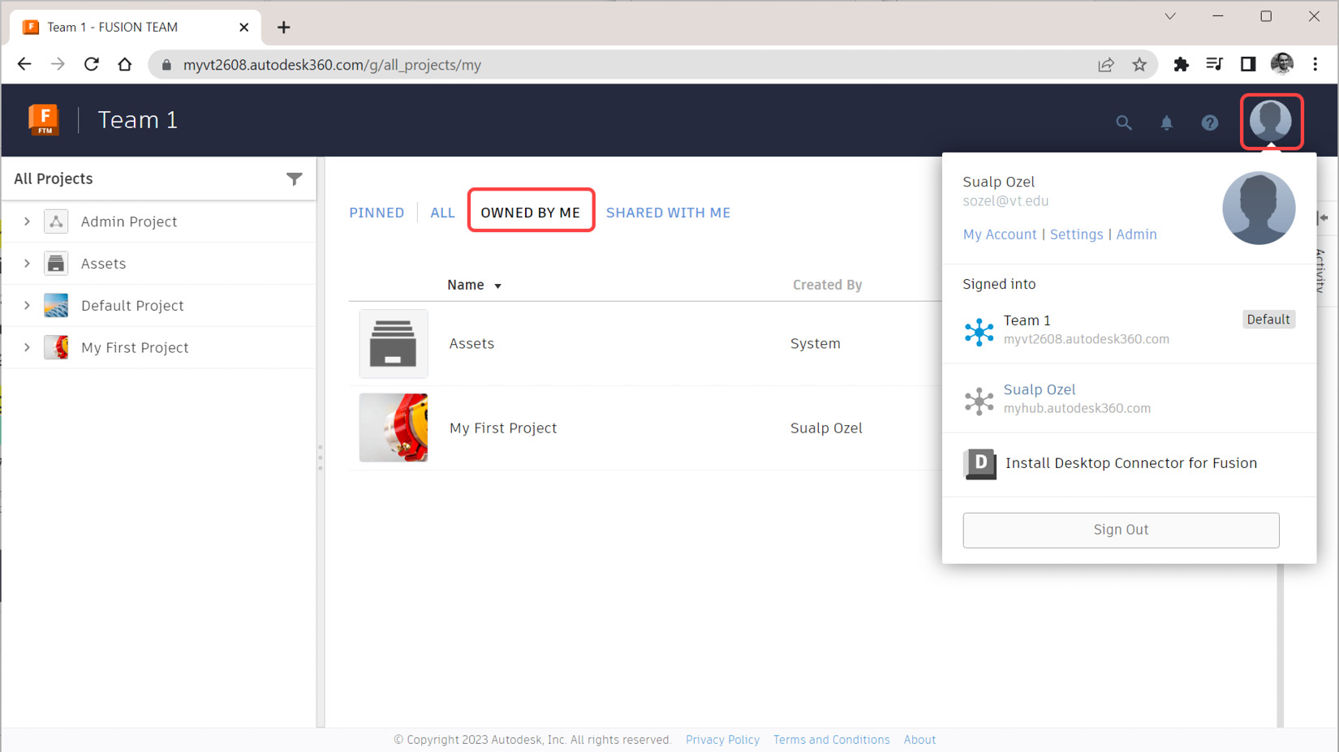This screenshot has height=752, width=1339.
Task: Click the Assets name in project list
Action: click(x=471, y=344)
